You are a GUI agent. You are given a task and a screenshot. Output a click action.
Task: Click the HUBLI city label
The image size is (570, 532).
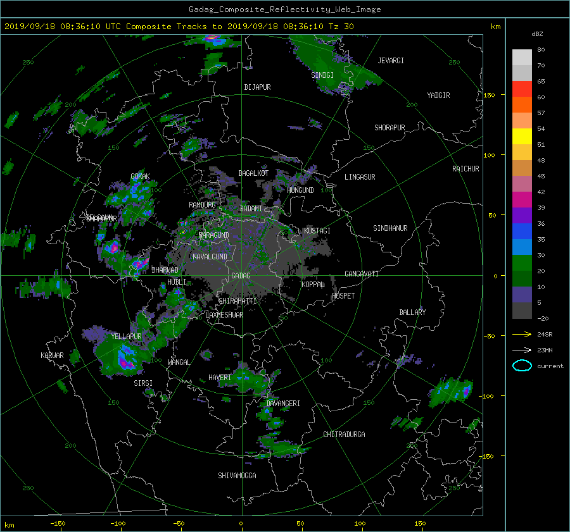[177, 282]
